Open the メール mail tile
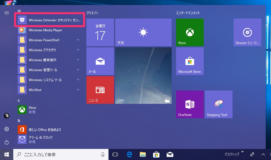The width and height of the screenshot is (271, 160). [100, 61]
